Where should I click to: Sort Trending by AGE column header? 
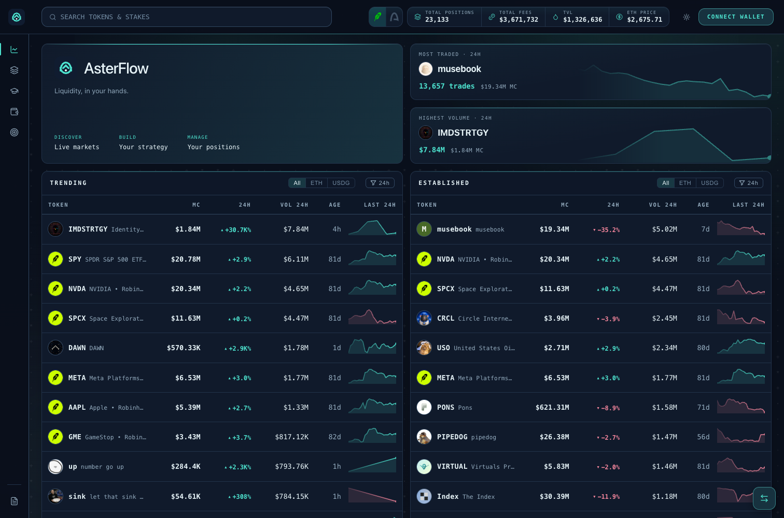coord(335,205)
